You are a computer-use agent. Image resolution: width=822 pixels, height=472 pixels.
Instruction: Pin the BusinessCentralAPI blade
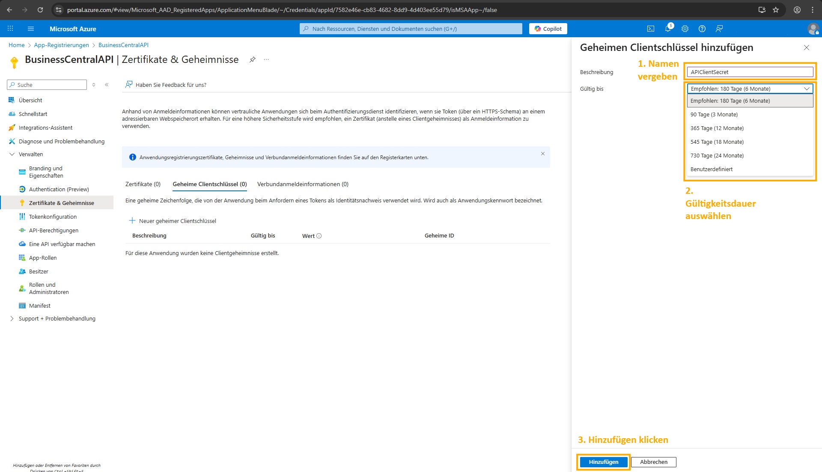pos(253,59)
